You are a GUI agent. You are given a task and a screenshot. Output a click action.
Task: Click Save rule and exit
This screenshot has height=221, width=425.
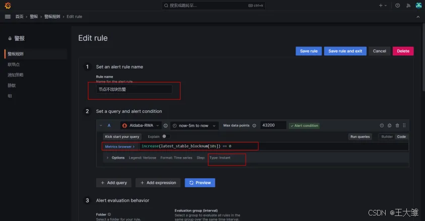(x=345, y=51)
